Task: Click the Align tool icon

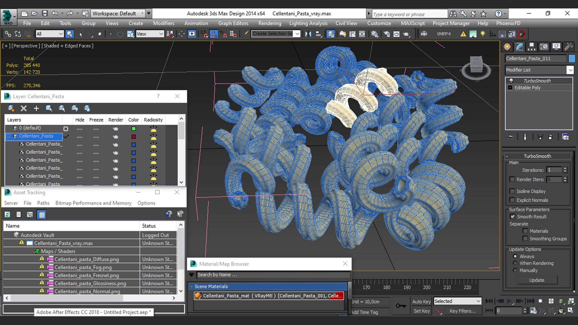Action: pyautogui.click(x=319, y=34)
